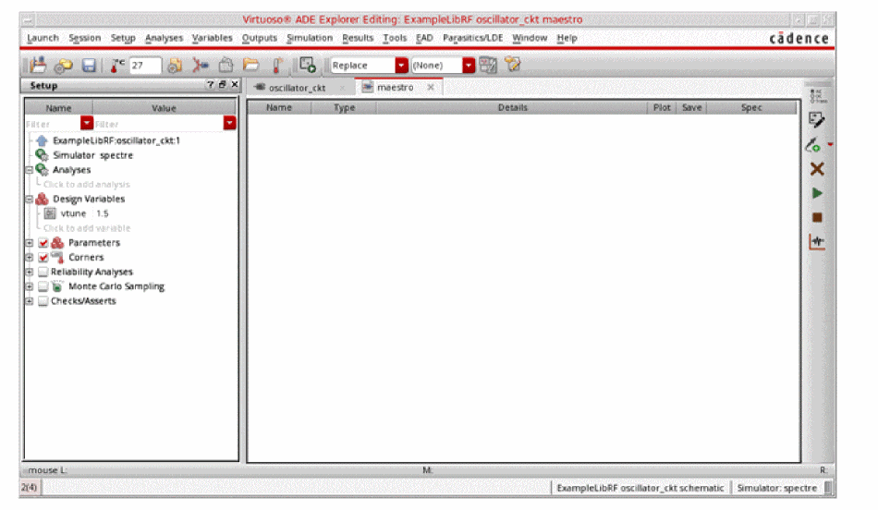Click the plot waveform icon in right sidebar
Viewport: 878px width, 510px height.
coord(817,242)
